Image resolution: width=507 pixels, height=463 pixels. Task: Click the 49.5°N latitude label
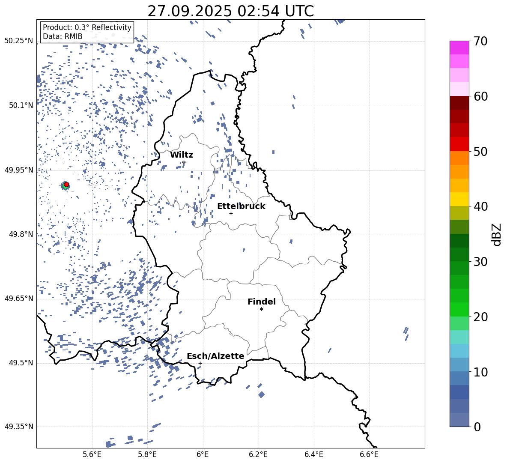coord(21,363)
